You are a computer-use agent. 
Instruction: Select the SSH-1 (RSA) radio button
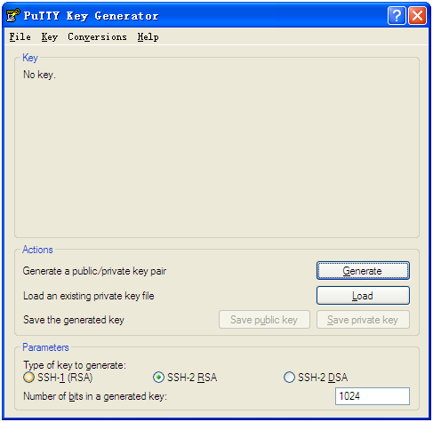pos(28,378)
